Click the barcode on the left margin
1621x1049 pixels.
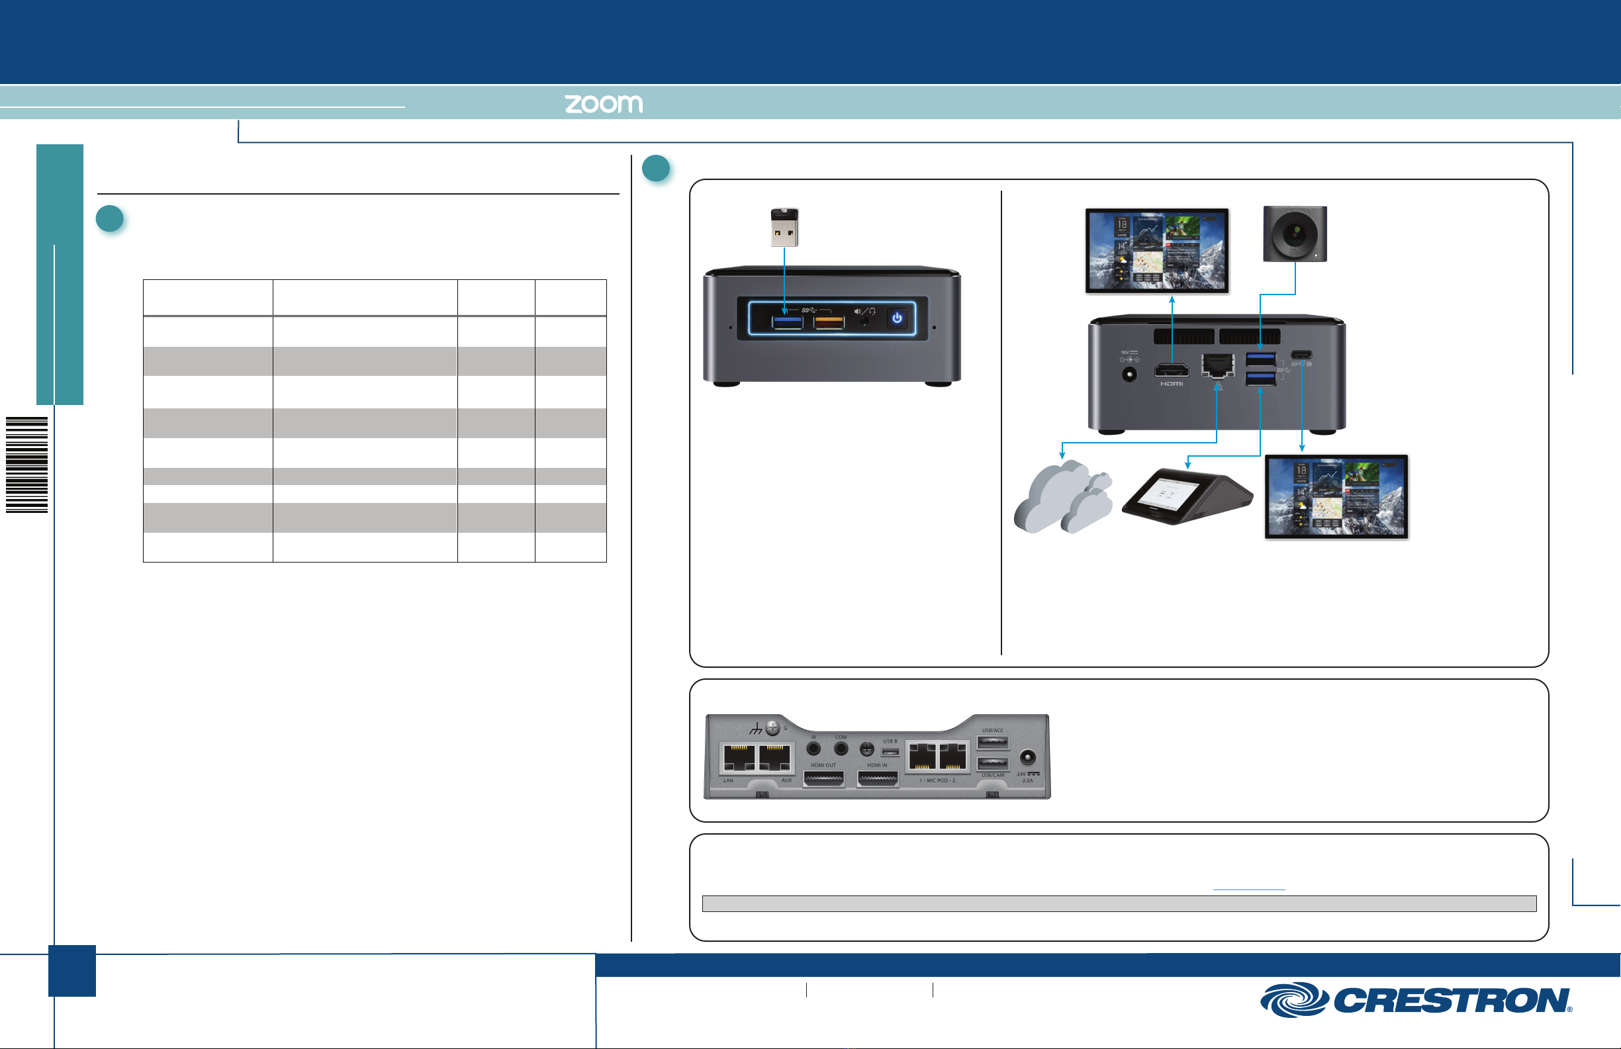tap(27, 465)
